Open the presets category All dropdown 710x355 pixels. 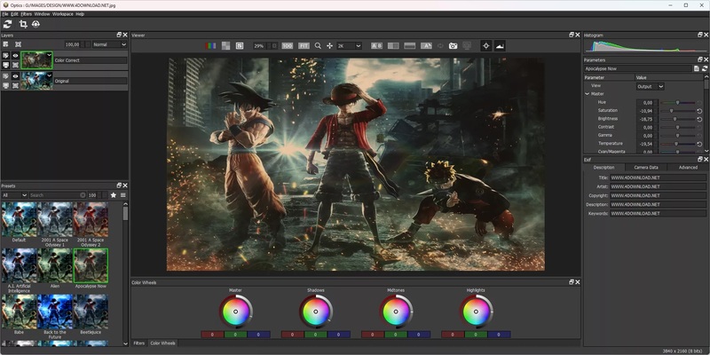point(14,195)
